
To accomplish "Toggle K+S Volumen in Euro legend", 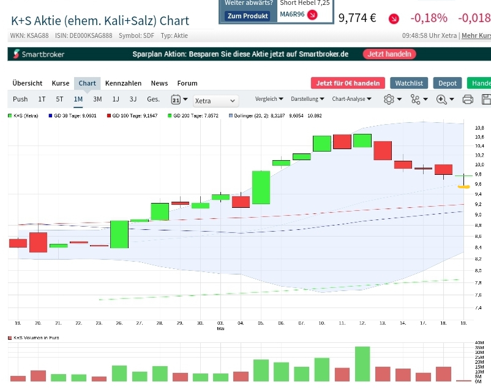I will [x=34, y=338].
